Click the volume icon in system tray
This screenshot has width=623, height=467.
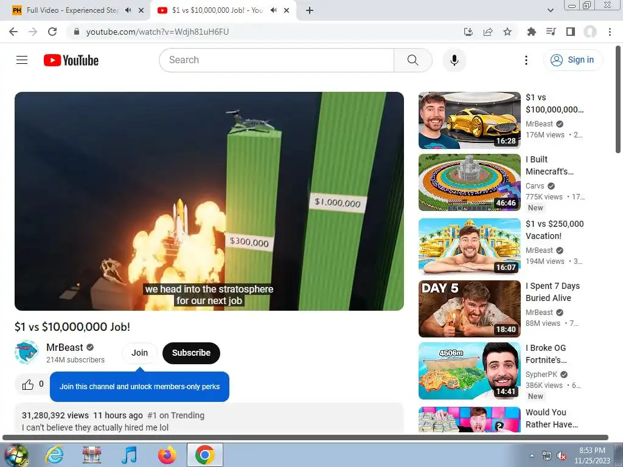pos(562,455)
